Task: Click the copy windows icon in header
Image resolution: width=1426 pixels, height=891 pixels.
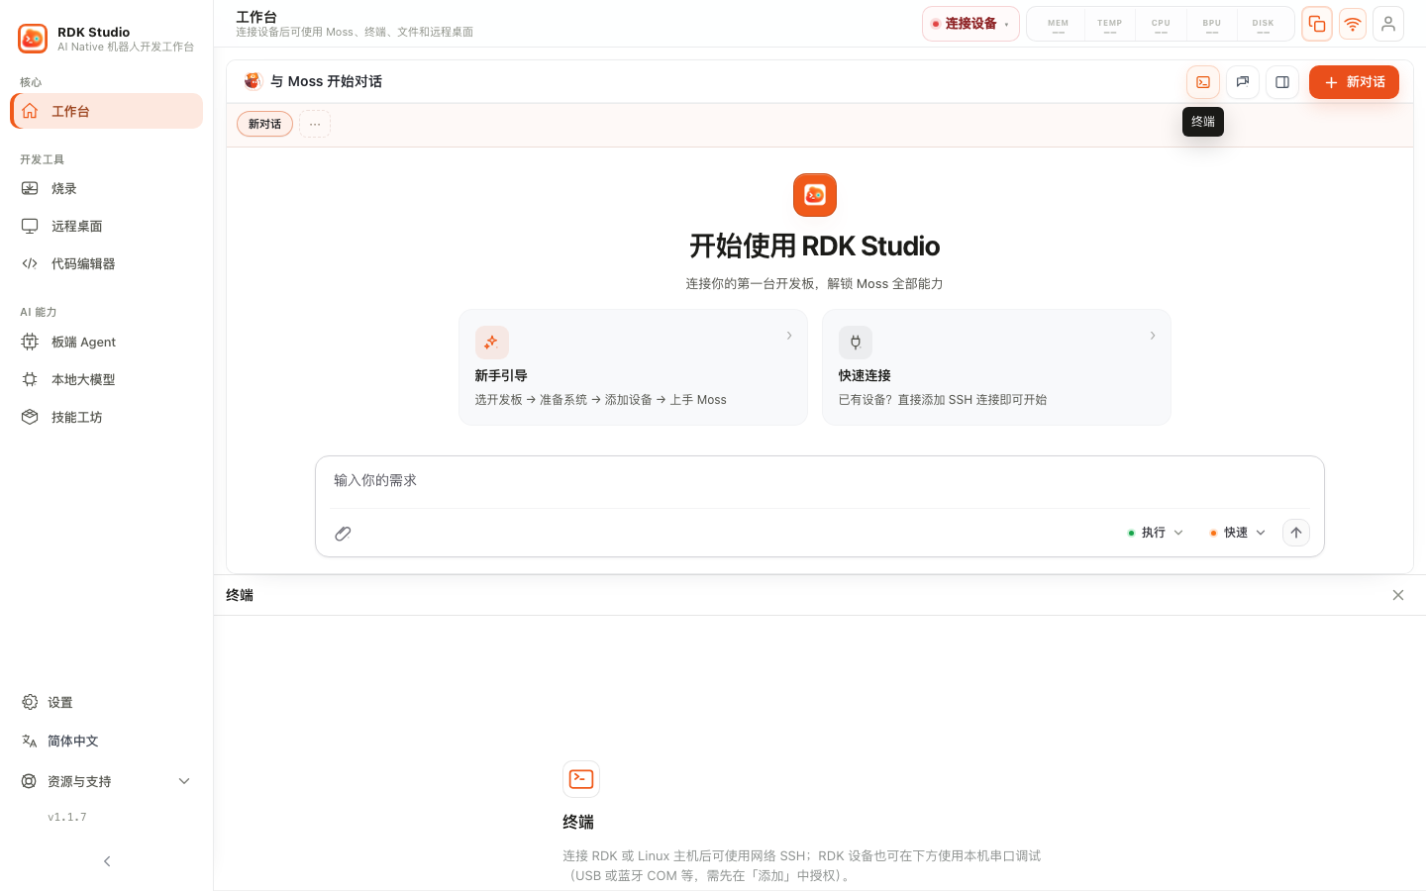Action: click(1317, 24)
